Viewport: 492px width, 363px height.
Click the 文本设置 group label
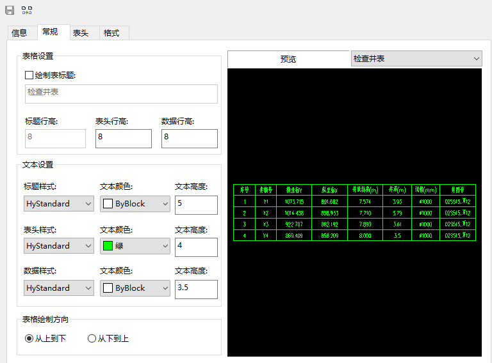pyautogui.click(x=38, y=165)
